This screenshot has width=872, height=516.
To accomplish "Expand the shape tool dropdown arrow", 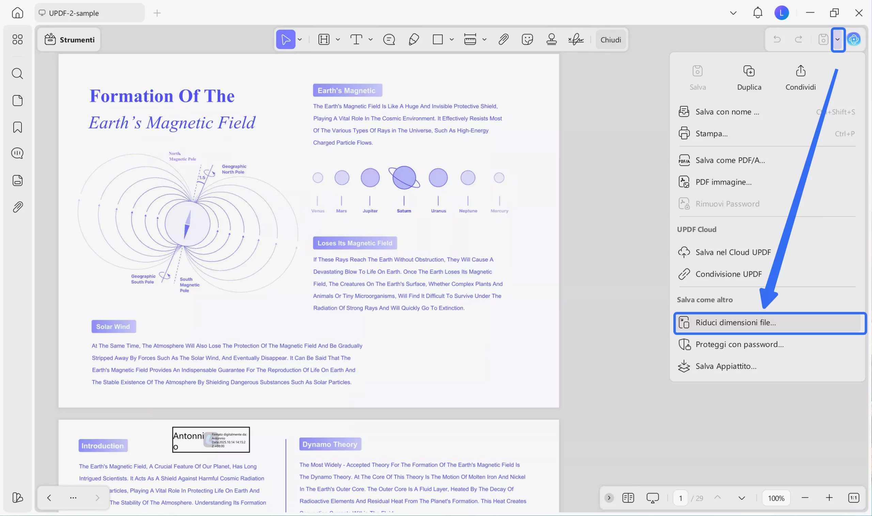I will 452,40.
